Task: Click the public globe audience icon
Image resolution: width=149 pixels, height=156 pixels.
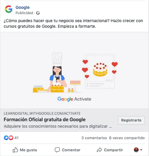Action: coord(38,13)
